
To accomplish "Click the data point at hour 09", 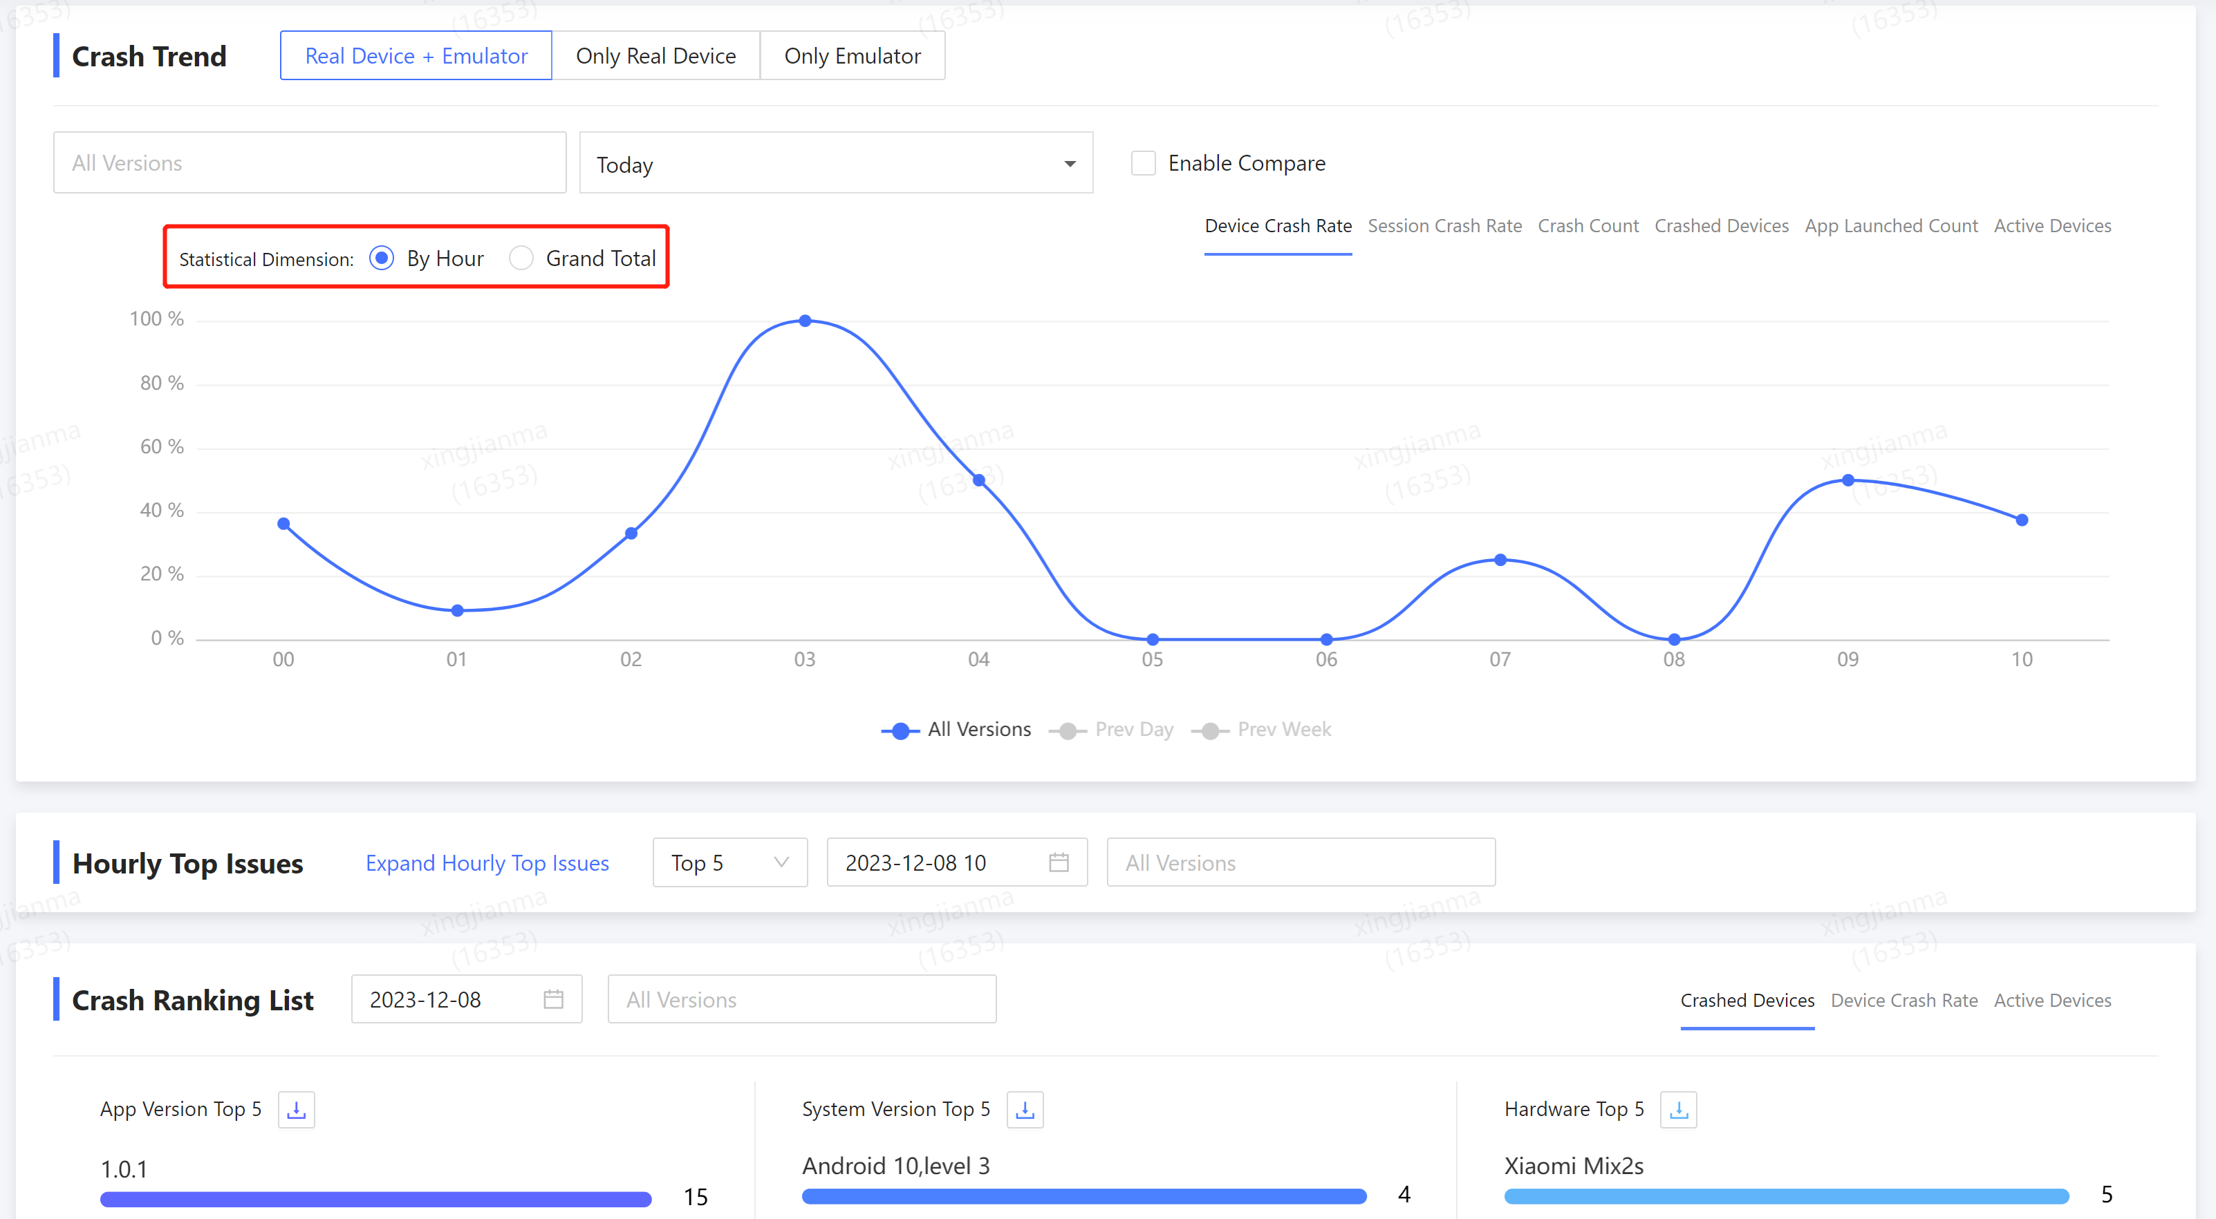I will (1847, 480).
